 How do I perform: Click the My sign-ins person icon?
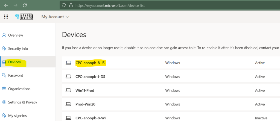pos(4,116)
